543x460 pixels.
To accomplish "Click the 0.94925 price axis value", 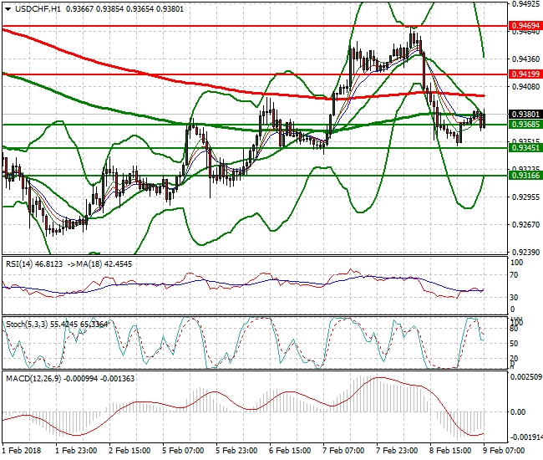I will pyautogui.click(x=525, y=4).
